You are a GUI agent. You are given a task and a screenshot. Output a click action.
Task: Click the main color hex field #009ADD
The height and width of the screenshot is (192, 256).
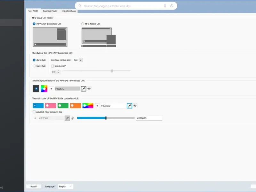[x=113, y=106]
